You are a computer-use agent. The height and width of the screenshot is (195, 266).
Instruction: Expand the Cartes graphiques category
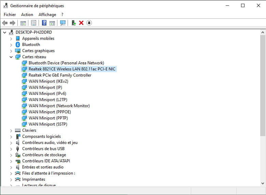(x=11, y=51)
